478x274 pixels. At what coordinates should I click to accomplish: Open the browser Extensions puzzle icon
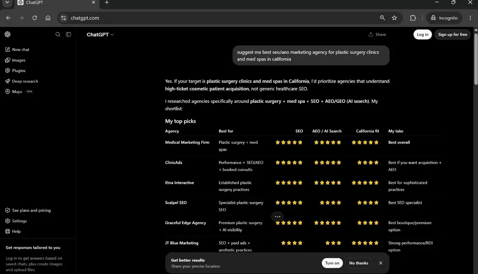point(413,18)
